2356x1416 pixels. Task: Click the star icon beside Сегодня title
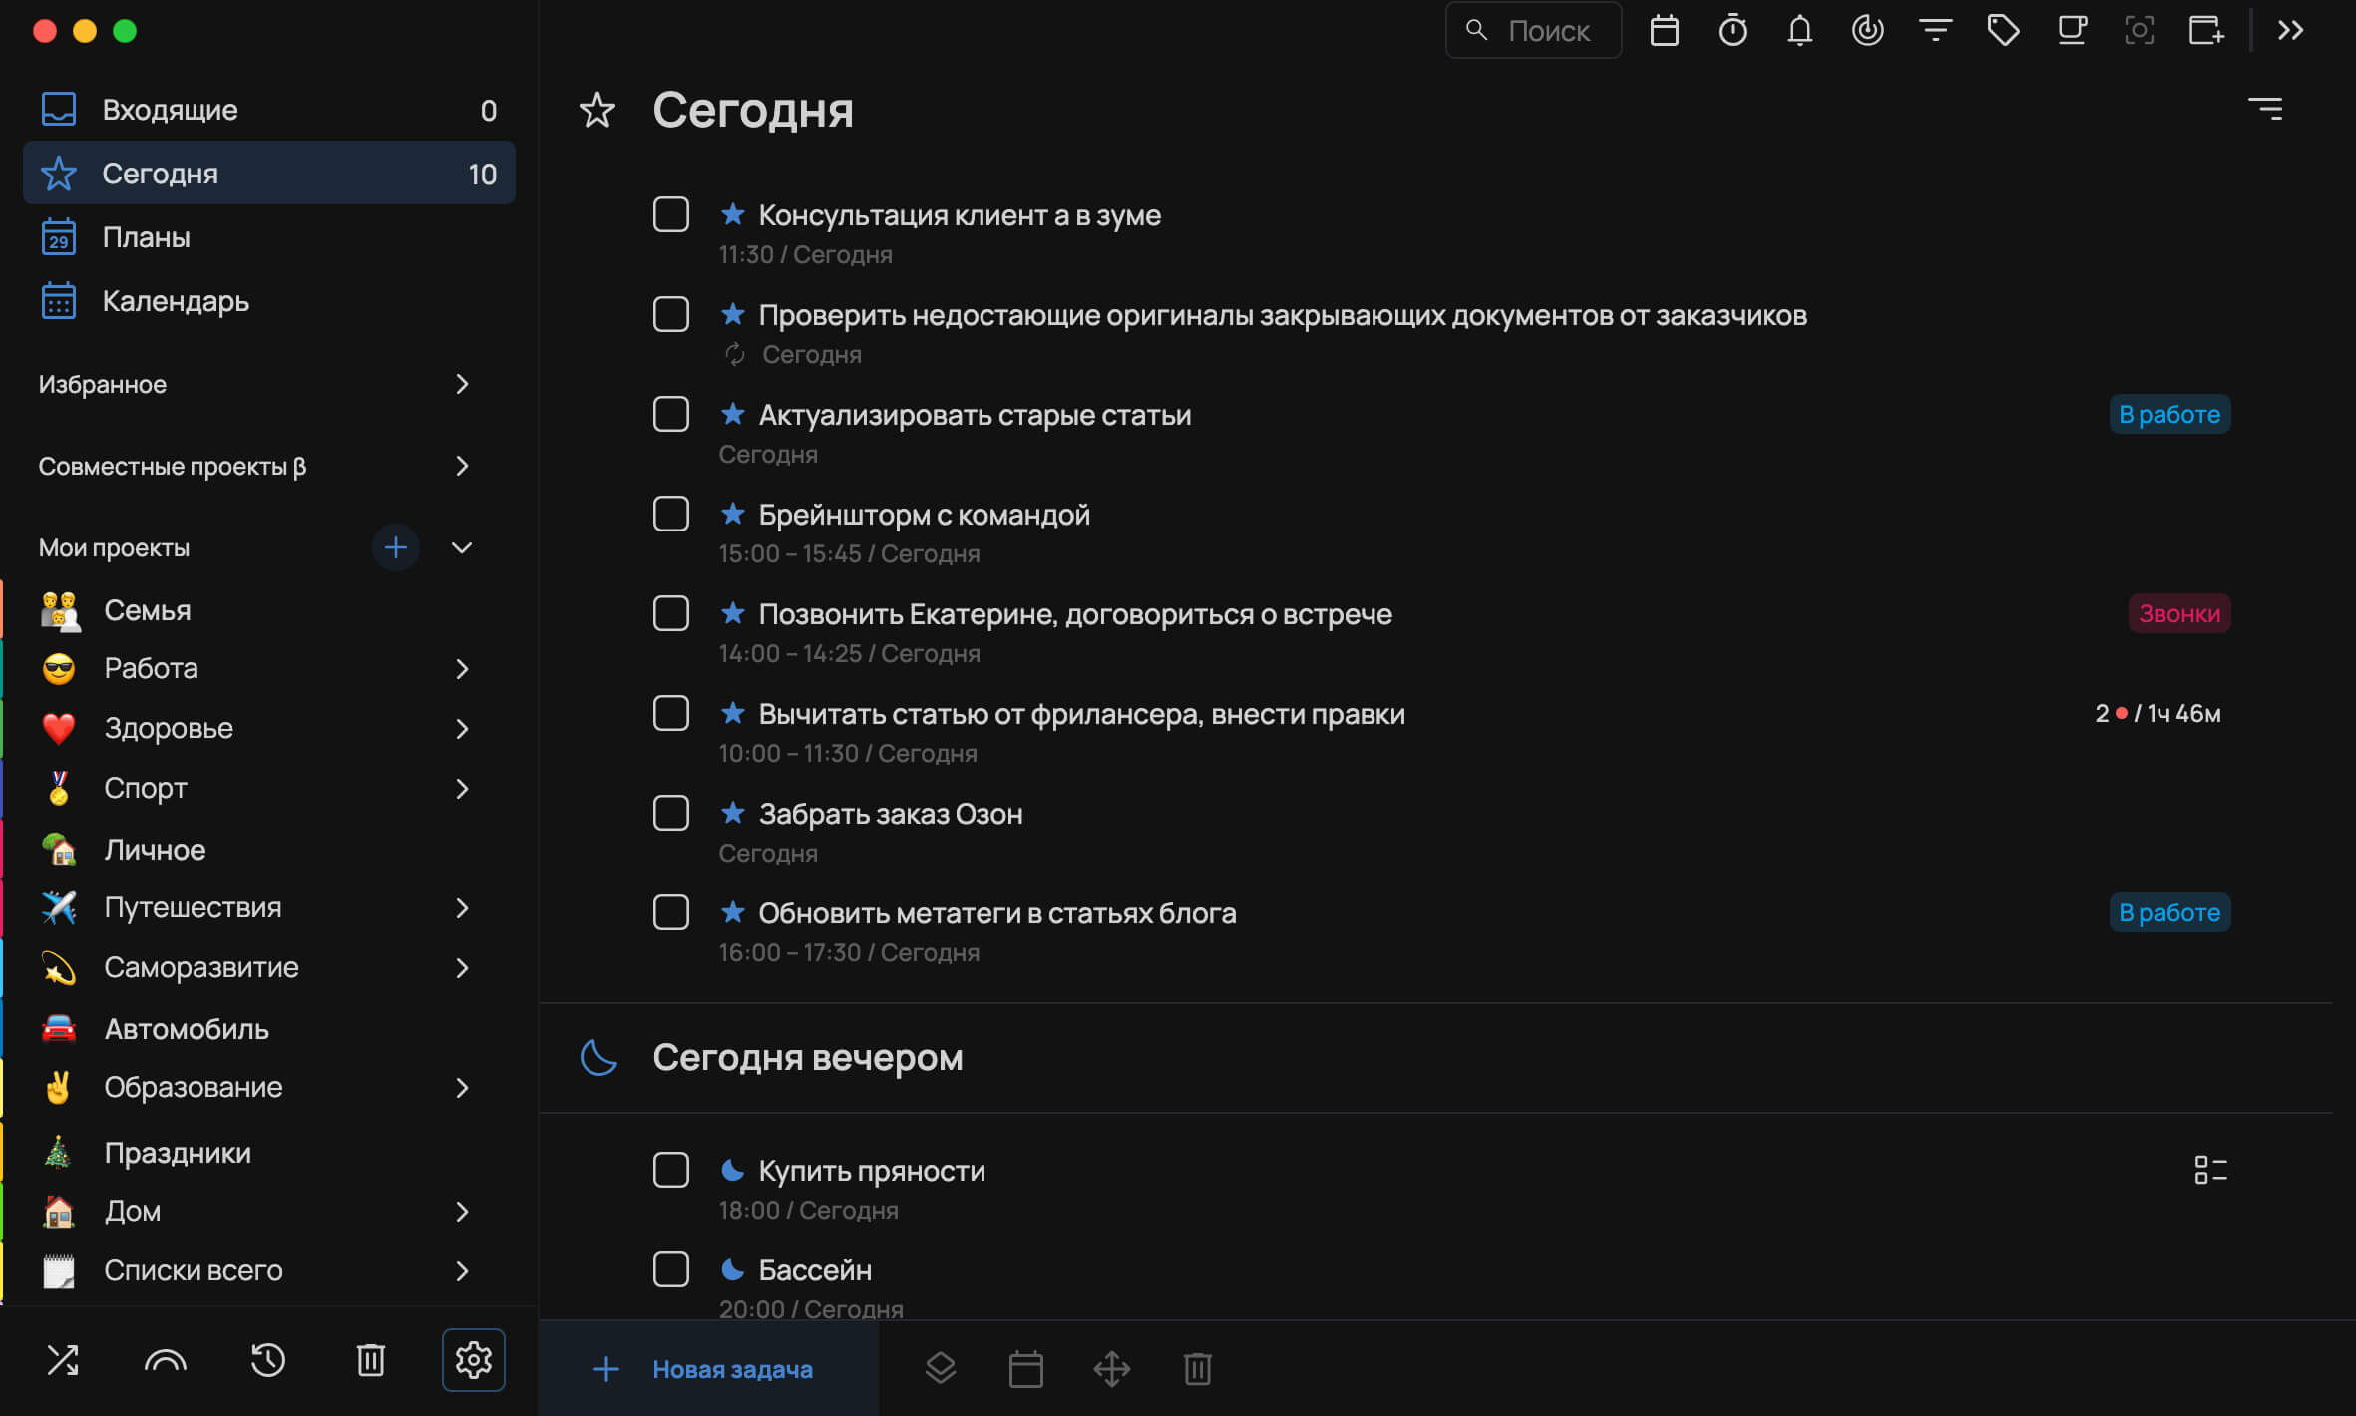point(596,110)
